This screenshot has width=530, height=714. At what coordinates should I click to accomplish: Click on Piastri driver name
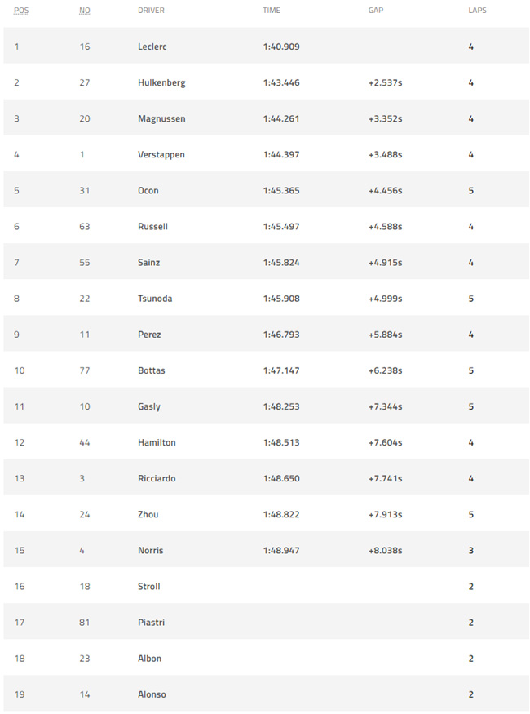pos(151,623)
